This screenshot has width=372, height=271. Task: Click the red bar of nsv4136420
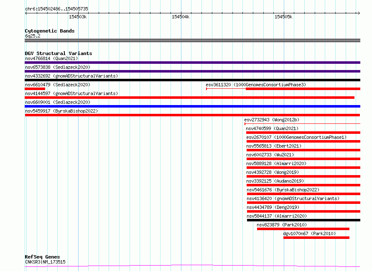click(x=304, y=203)
